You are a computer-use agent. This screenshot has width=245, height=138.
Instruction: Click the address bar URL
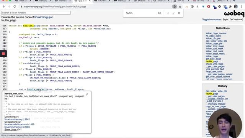(x=55, y=7)
